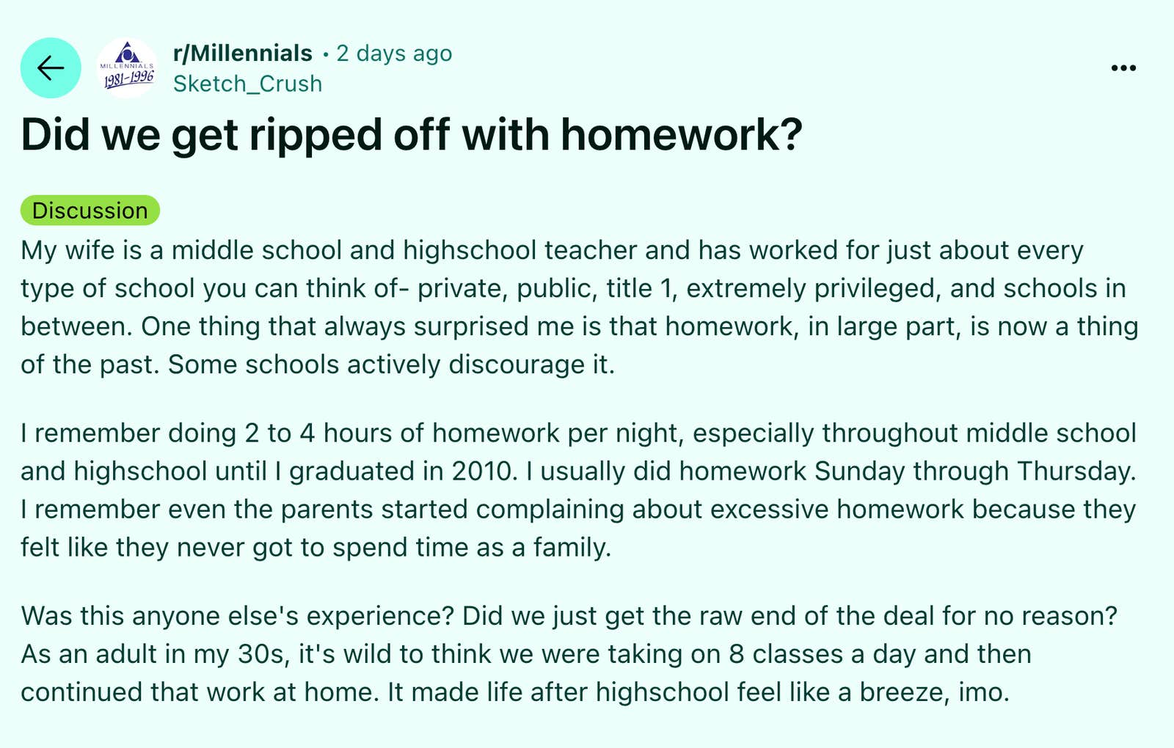Screen dimensions: 1174x748
Task: Click the '2 days ago' timestamp
Action: [x=393, y=53]
